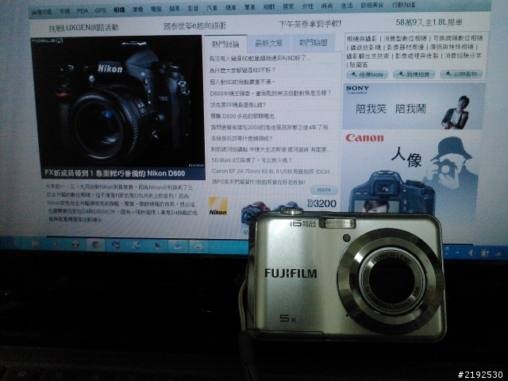Select 相機 in the top navigation
Viewport: 508px width, 381px height.
click(119, 10)
